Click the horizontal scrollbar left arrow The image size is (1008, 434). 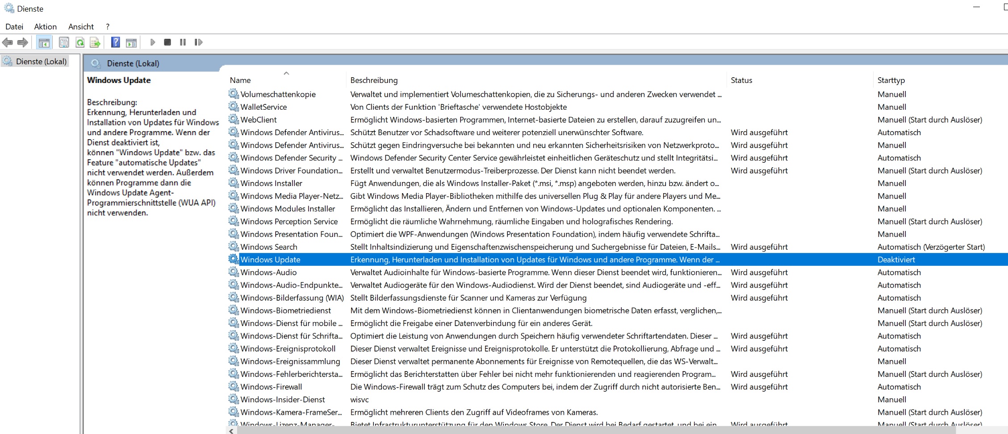point(231,431)
